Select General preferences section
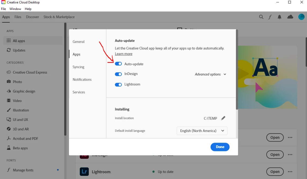The image size is (307, 179). (x=78, y=42)
